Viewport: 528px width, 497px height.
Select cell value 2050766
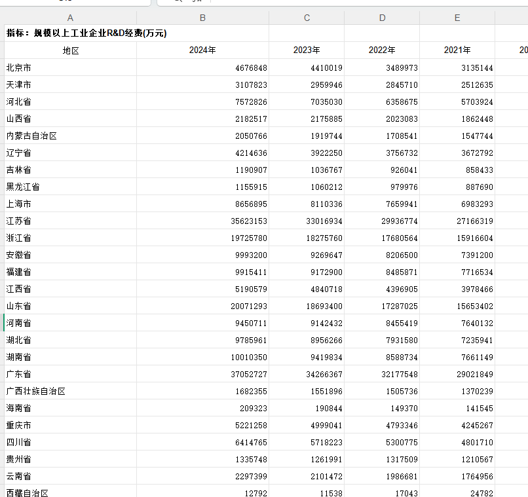coord(251,136)
